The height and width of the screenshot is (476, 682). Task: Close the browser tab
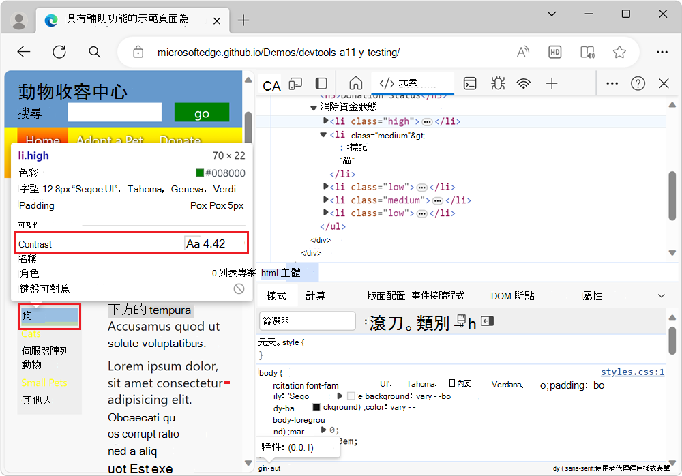[x=217, y=21]
